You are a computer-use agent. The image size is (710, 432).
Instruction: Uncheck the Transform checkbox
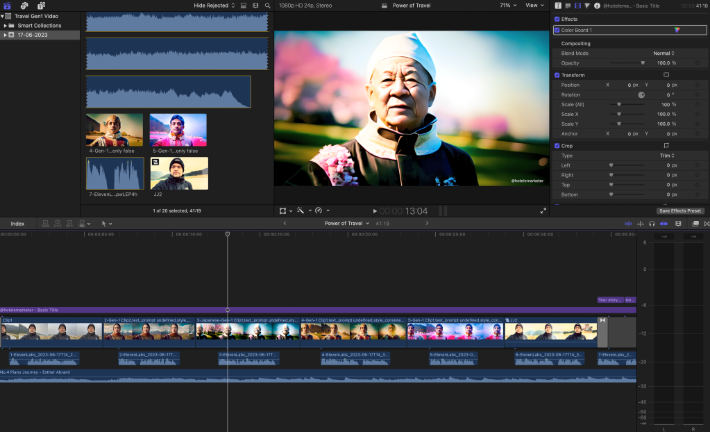click(557, 75)
